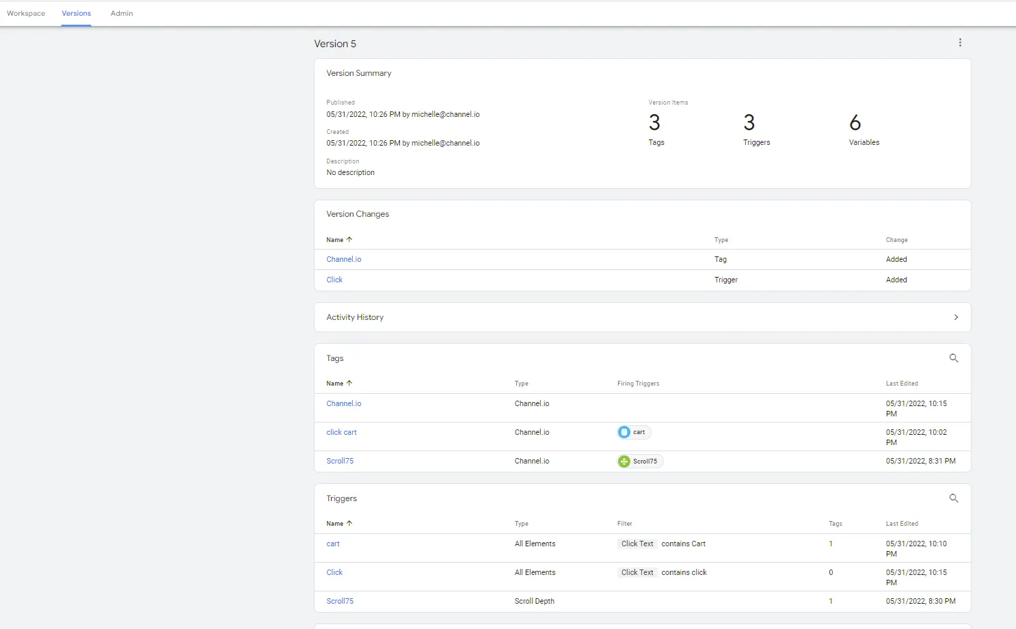Open the Admin tab
This screenshot has height=629, width=1016.
tap(122, 14)
